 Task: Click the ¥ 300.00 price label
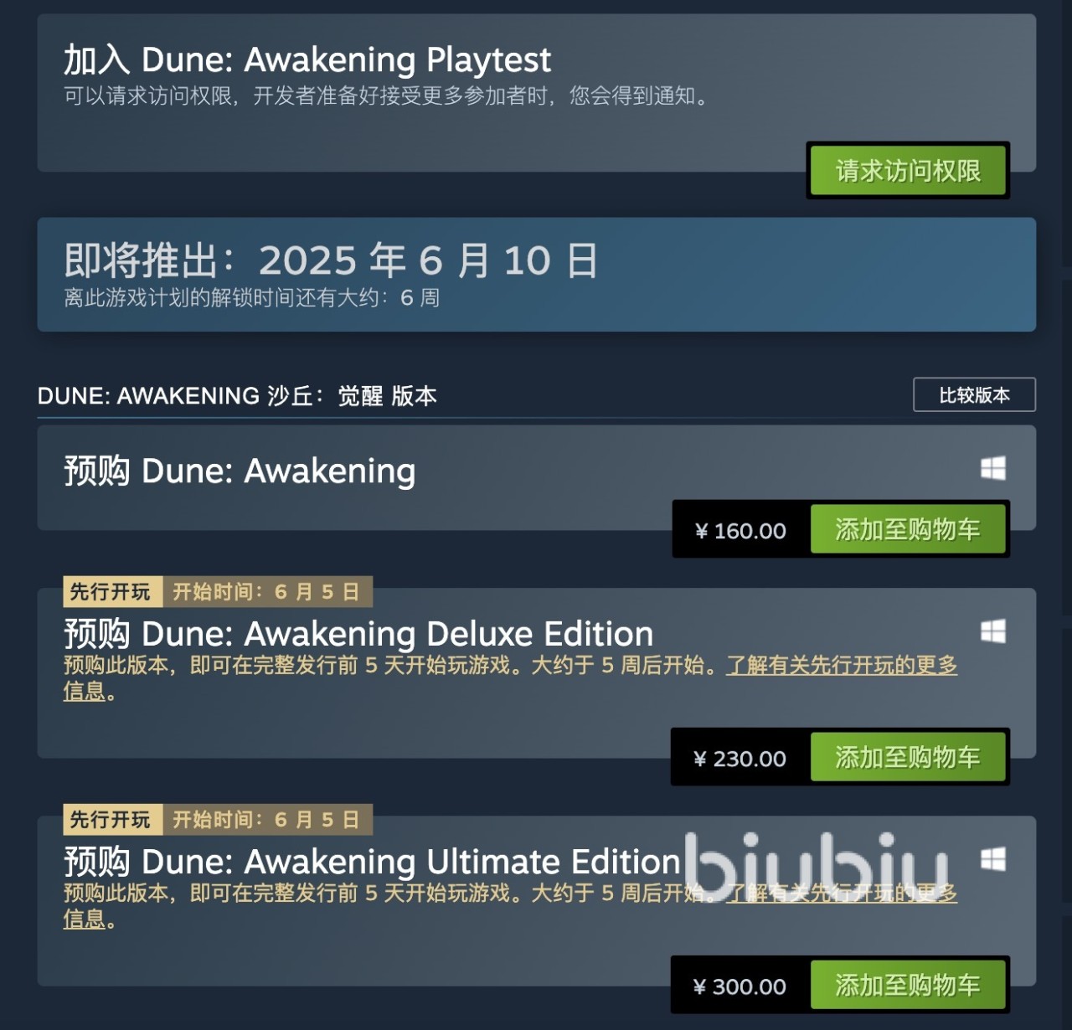pyautogui.click(x=740, y=986)
